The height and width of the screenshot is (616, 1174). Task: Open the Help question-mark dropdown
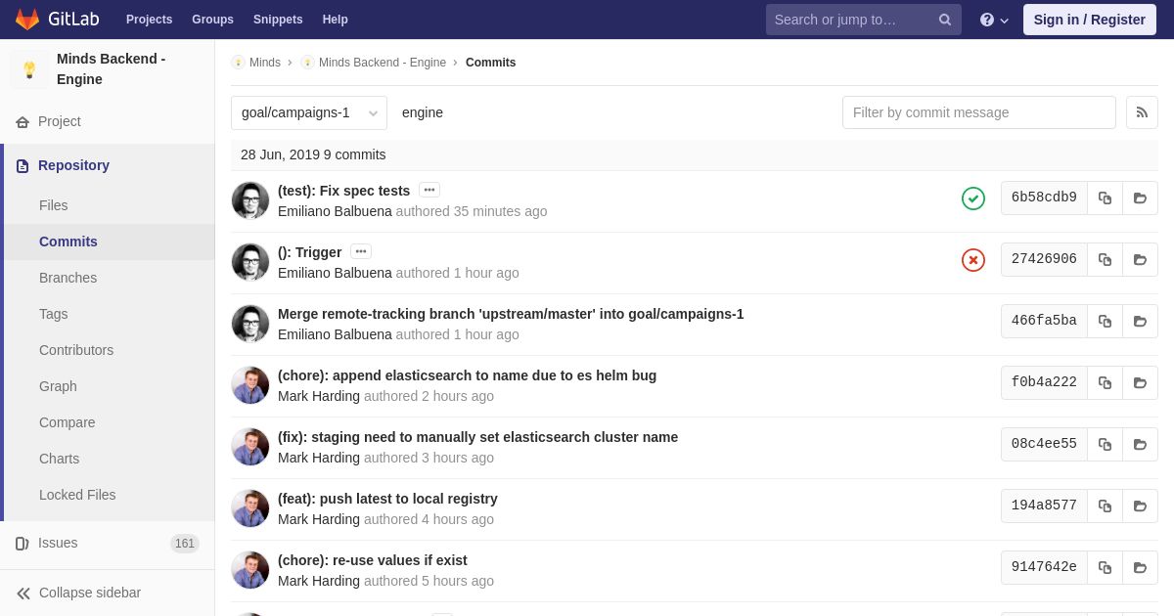click(x=994, y=20)
